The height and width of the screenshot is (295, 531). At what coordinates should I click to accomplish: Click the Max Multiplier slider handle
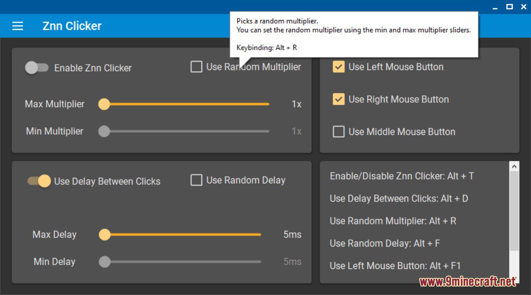[104, 104]
